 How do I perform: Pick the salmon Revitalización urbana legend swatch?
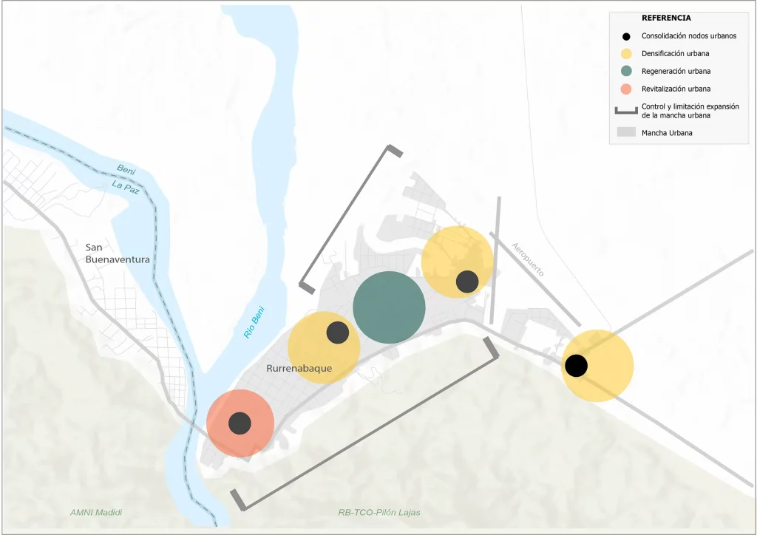pyautogui.click(x=626, y=89)
